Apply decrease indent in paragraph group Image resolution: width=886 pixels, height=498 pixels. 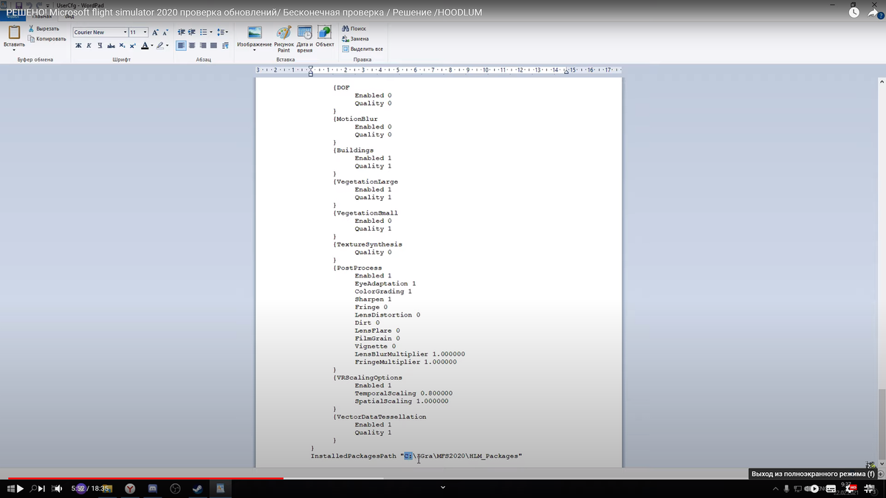pos(182,32)
